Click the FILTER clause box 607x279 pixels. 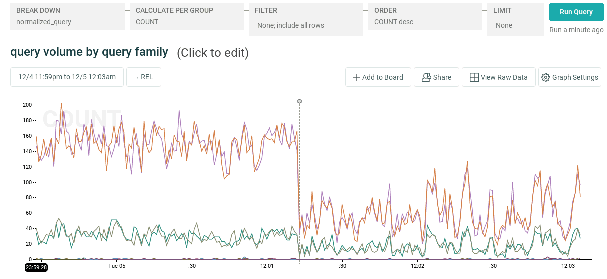tap(306, 20)
